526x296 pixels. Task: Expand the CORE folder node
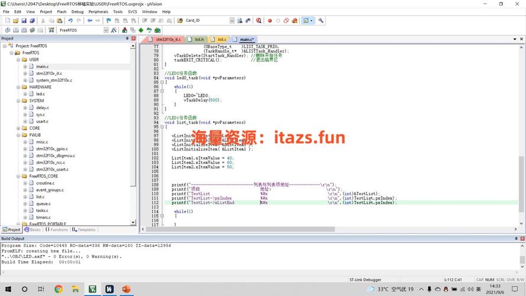(x=18, y=128)
